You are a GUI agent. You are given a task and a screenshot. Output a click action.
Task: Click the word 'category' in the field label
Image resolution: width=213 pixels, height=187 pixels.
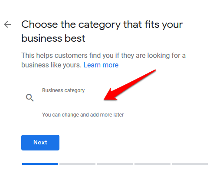[75, 90]
